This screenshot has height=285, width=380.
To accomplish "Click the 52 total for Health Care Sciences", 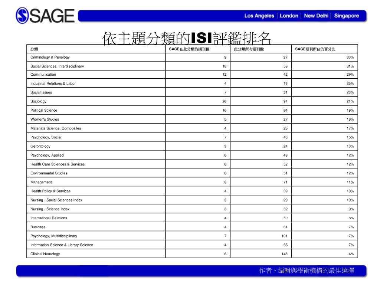I will click(x=285, y=164).
